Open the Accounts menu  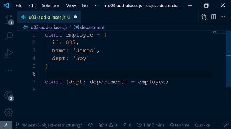point(9,96)
